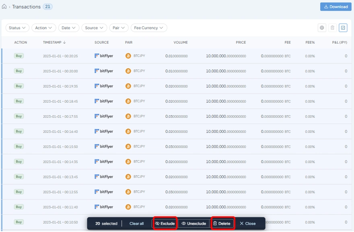The height and width of the screenshot is (232, 354).
Task: Clear all selected transactions
Action: (x=137, y=224)
